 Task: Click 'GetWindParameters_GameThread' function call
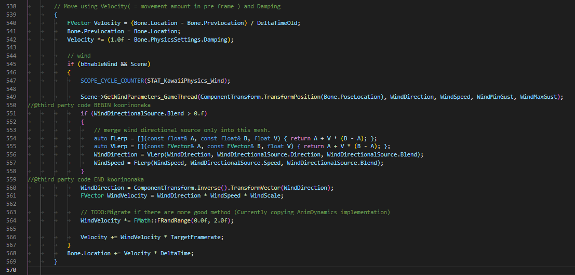(x=151, y=97)
